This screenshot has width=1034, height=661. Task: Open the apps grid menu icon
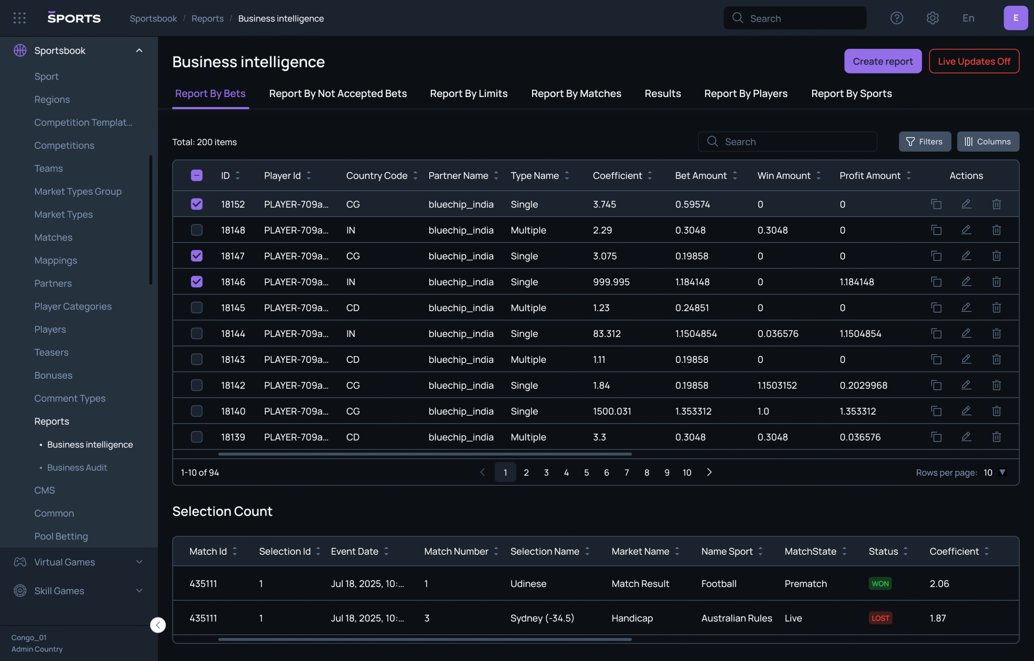click(19, 18)
